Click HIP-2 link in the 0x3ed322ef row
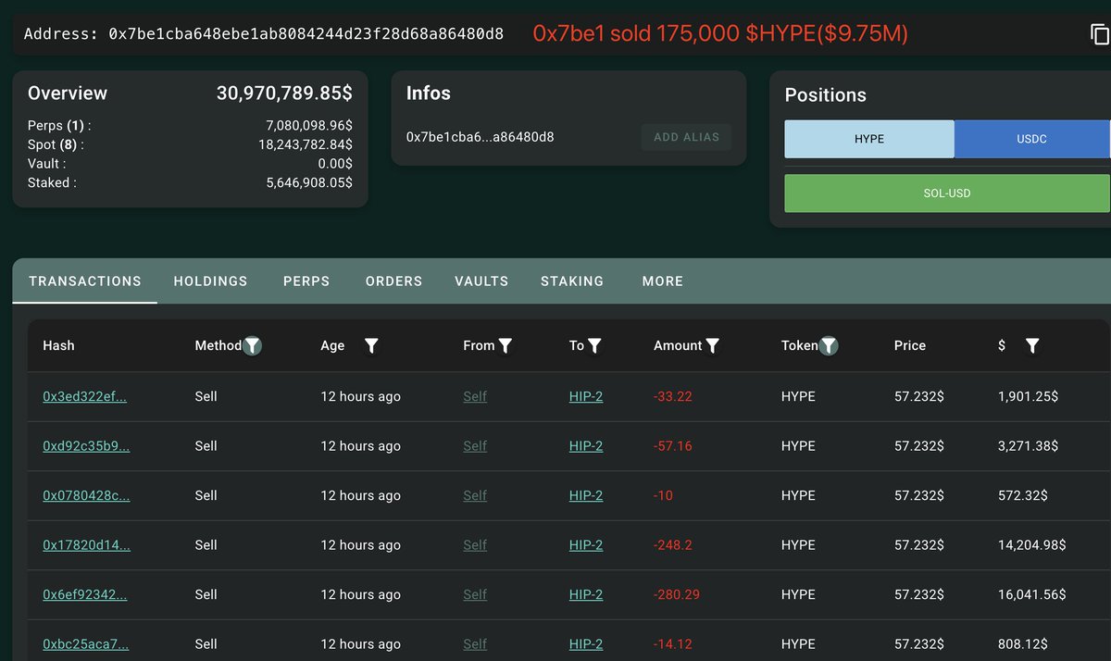Viewport: 1111px width, 661px height. pyautogui.click(x=586, y=396)
